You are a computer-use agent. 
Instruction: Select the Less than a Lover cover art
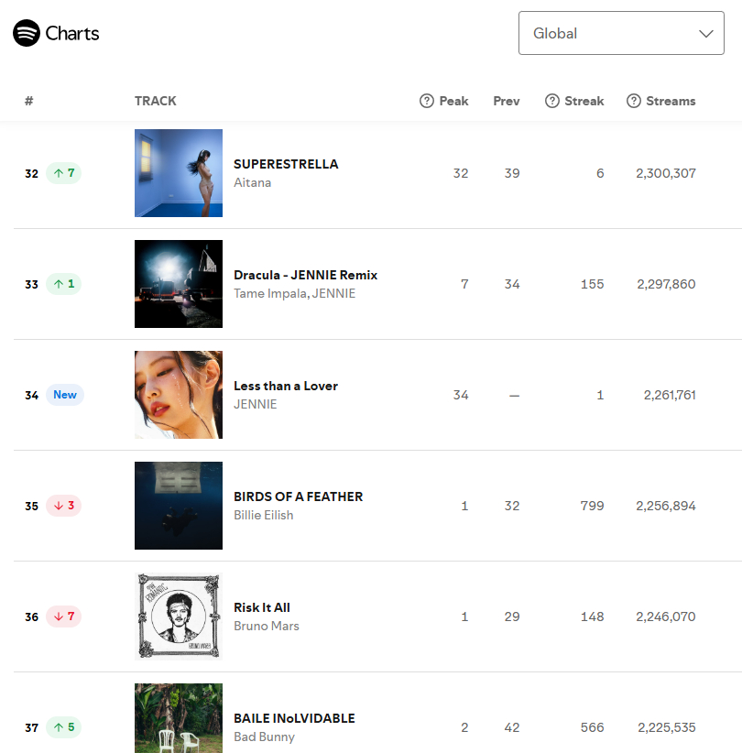179,395
